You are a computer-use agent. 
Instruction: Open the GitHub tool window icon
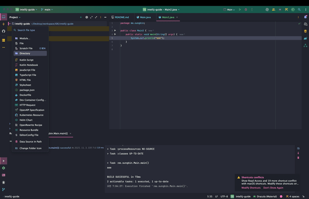click(x=4, y=31)
